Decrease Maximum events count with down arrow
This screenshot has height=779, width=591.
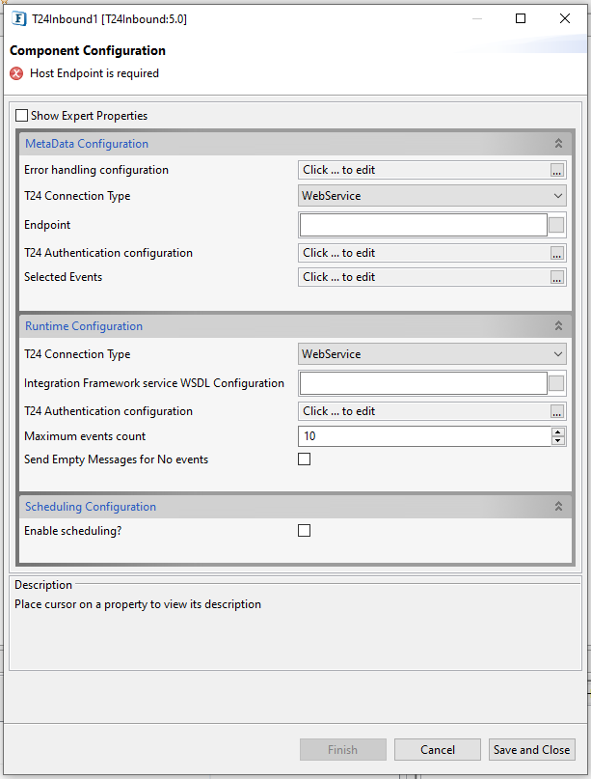click(558, 441)
